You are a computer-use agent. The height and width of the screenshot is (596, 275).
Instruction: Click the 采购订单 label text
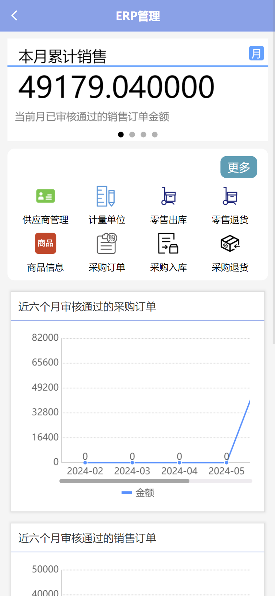coord(107,268)
